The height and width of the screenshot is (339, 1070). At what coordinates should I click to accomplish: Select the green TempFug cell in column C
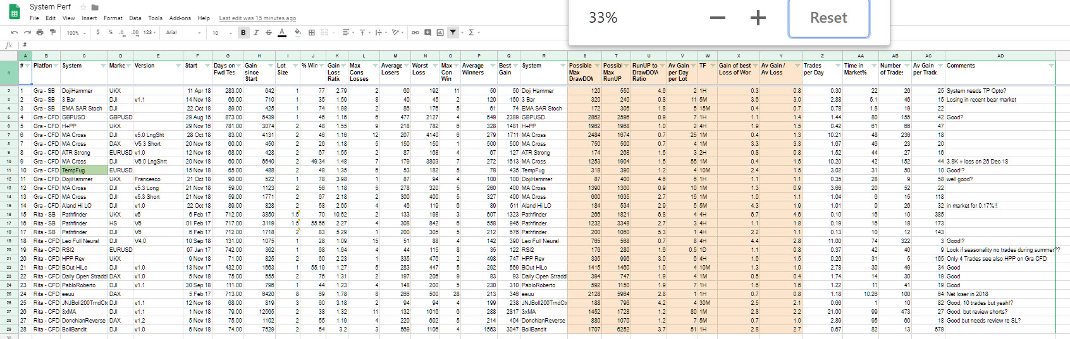(x=84, y=170)
